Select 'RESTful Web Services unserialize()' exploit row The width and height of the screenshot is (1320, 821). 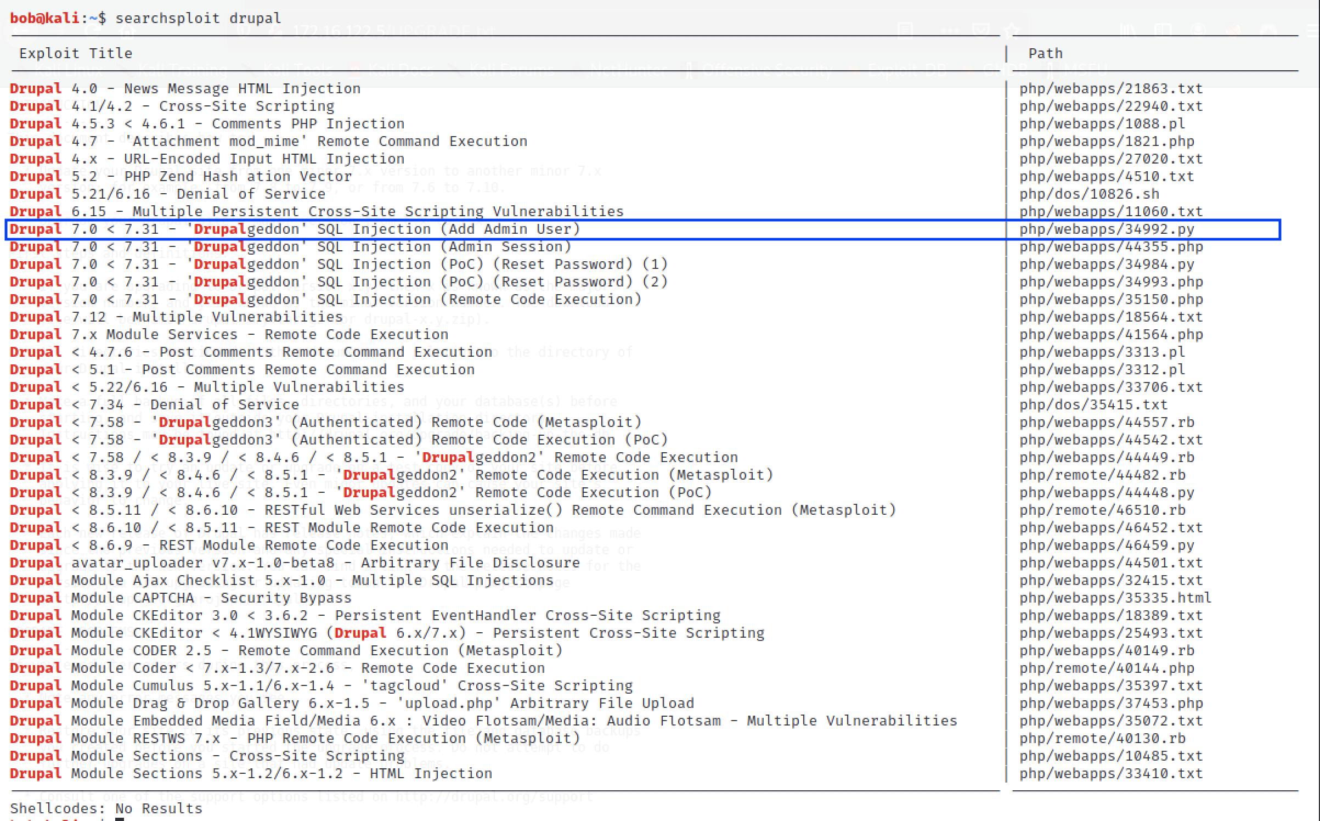click(453, 510)
